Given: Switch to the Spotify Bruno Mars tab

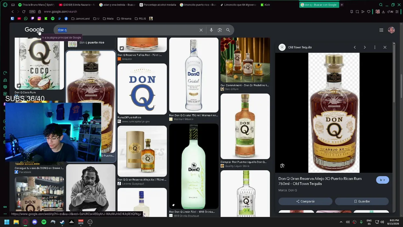Looking at the screenshot, I should point(37,5).
